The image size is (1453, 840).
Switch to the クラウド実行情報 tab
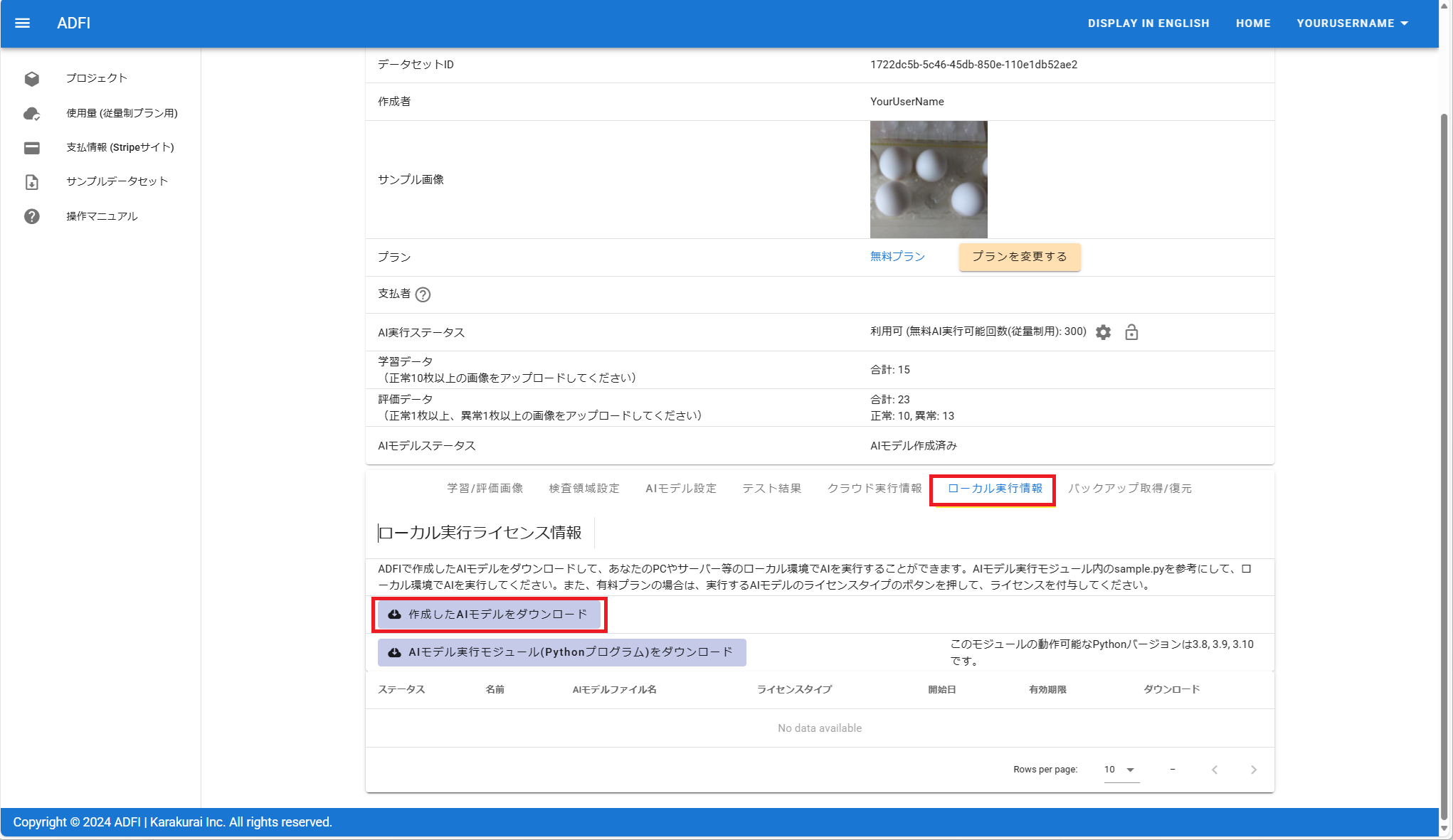[x=874, y=489]
